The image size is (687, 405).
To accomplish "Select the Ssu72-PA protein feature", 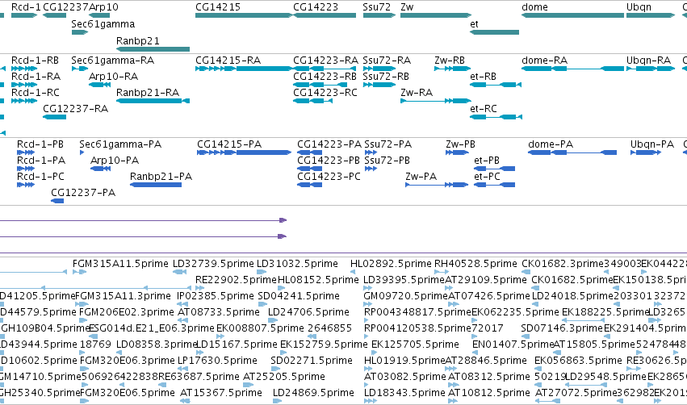I will coord(371,152).
